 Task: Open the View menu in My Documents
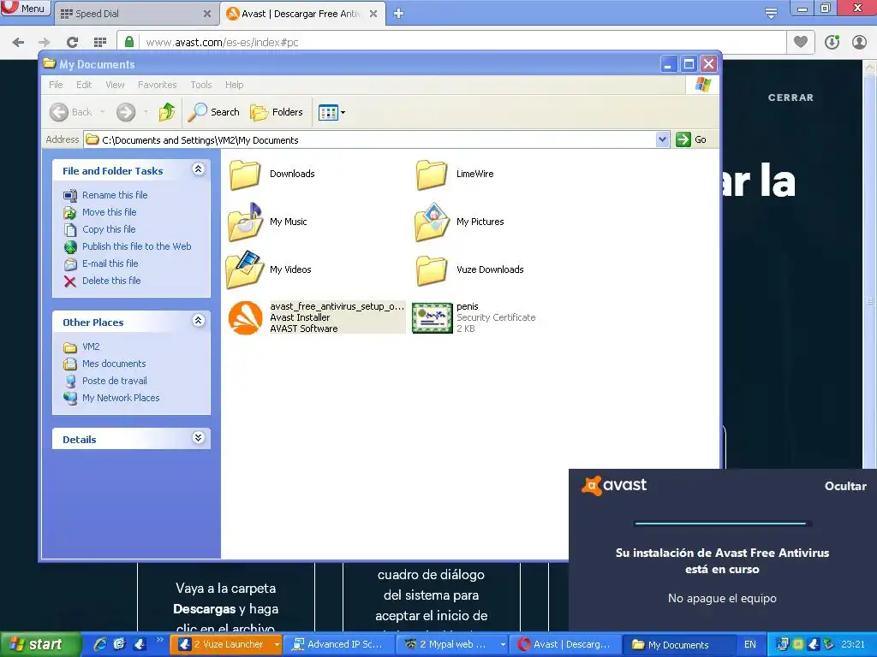coord(115,85)
